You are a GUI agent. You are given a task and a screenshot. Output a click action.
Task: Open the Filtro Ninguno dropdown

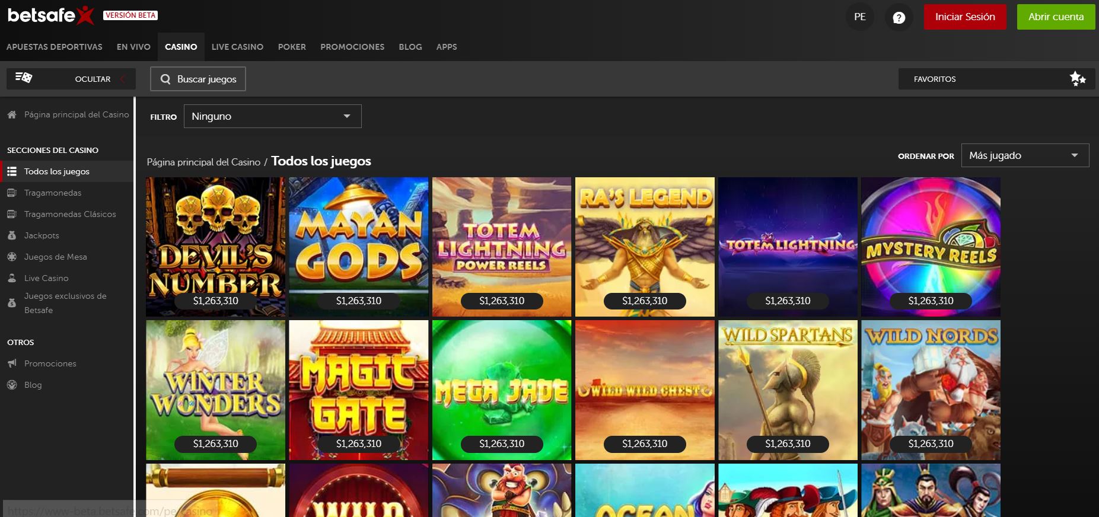click(273, 116)
